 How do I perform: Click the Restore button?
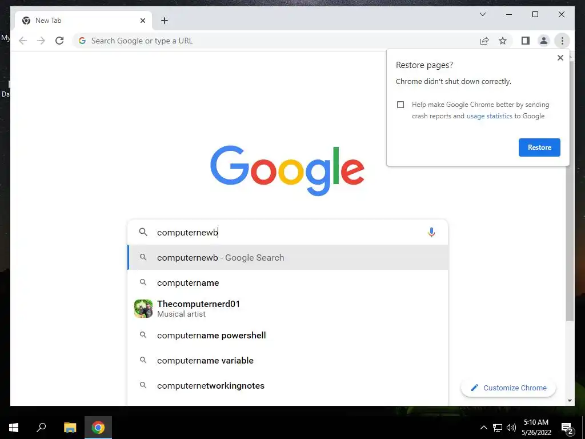539,147
